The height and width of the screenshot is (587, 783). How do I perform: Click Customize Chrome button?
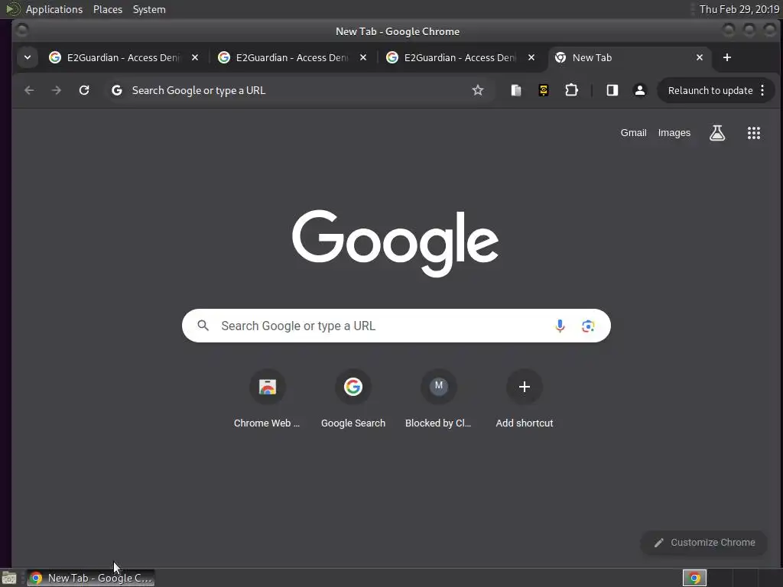coord(704,543)
